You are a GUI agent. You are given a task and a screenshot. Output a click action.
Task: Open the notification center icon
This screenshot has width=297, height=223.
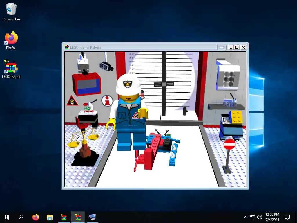tap(287, 217)
